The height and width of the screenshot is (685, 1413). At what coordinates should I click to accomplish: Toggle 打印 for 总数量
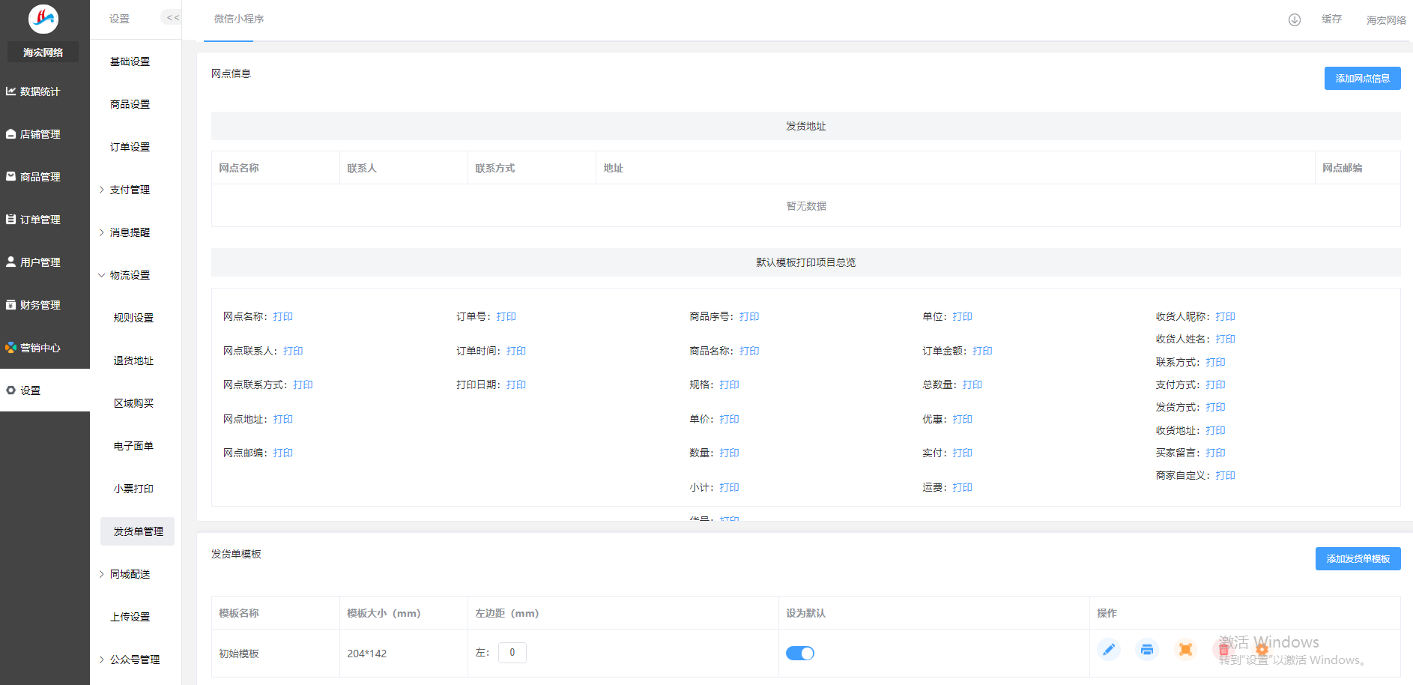972,384
